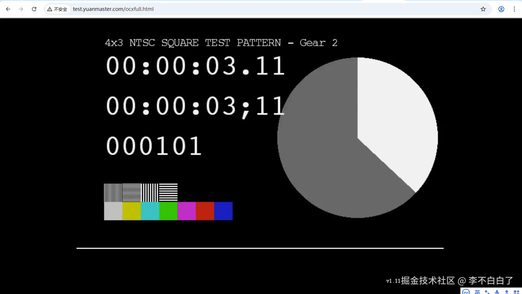This screenshot has width=522, height=294.
Task: Open the browser profile avatar menu
Action: point(501,9)
